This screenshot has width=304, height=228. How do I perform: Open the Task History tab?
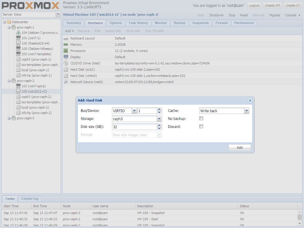point(138,23)
